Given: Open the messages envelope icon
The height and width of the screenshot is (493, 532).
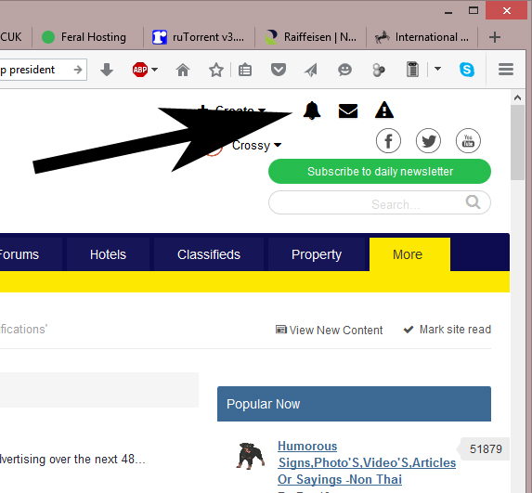Looking at the screenshot, I should click(348, 111).
